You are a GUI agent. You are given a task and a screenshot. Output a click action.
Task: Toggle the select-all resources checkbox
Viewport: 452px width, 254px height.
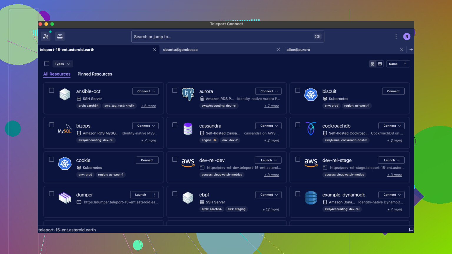click(x=47, y=63)
